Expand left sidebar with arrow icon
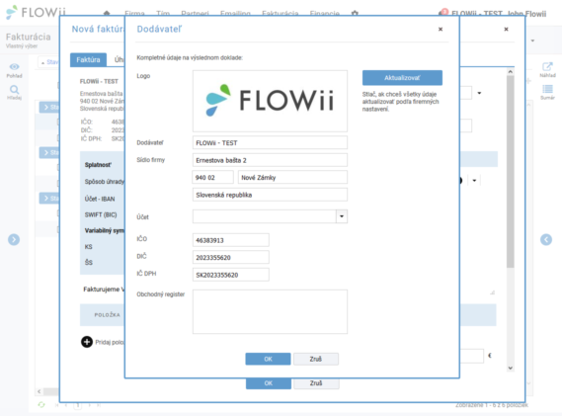This screenshot has height=416, width=562. point(14,239)
